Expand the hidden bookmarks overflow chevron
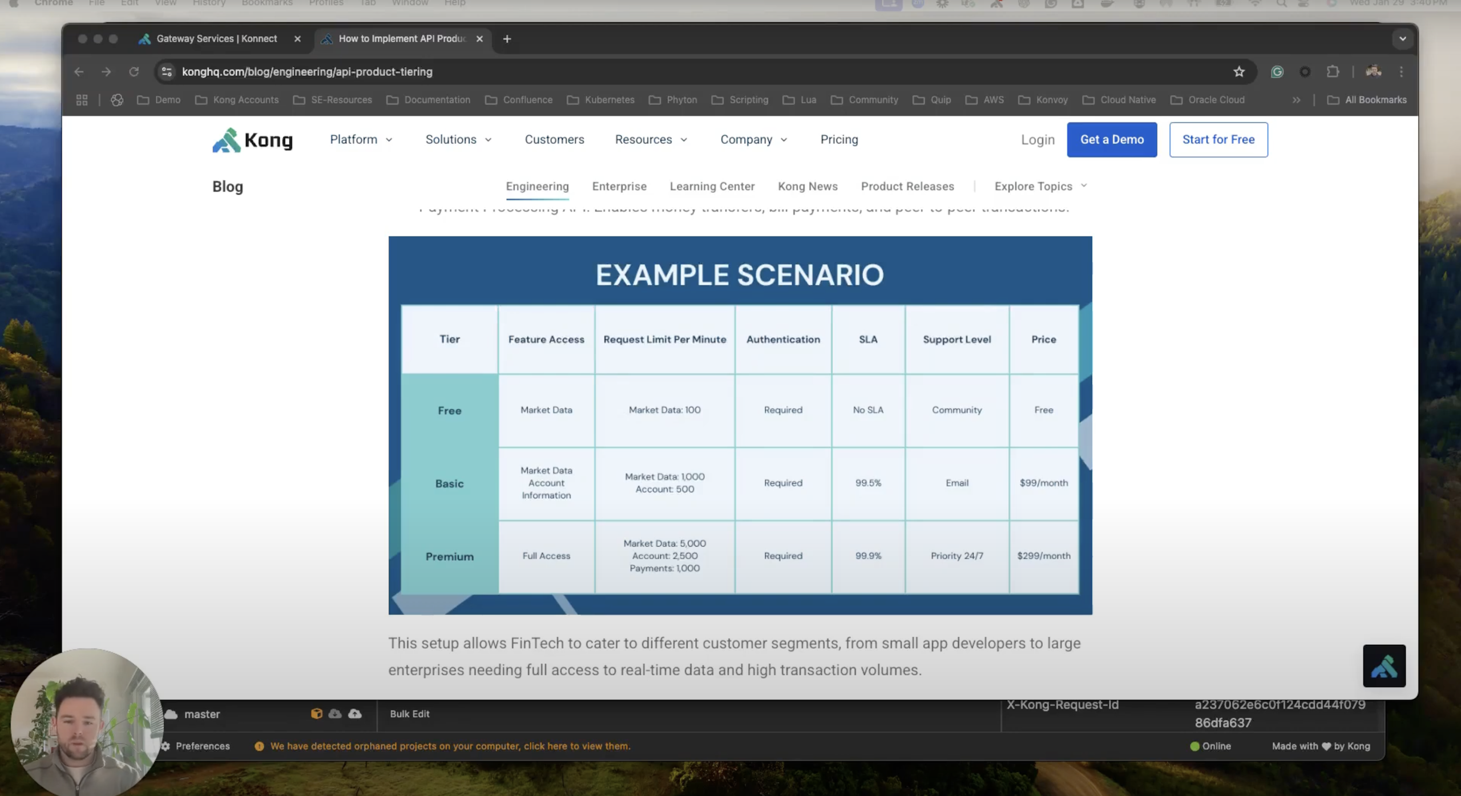The image size is (1461, 796). pyautogui.click(x=1296, y=100)
